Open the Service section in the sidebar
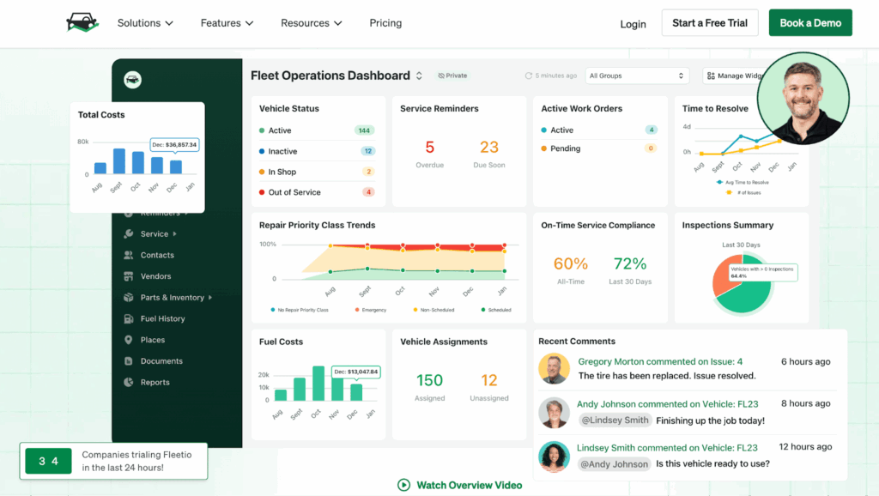 click(156, 233)
